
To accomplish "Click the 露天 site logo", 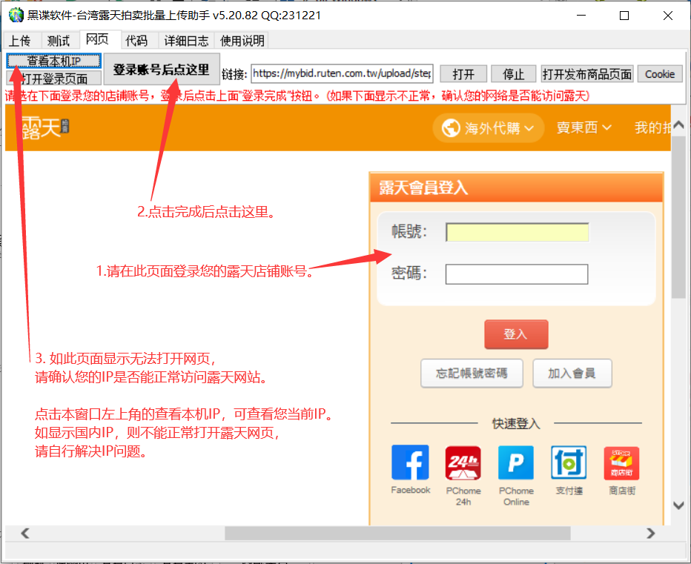I will [x=45, y=127].
